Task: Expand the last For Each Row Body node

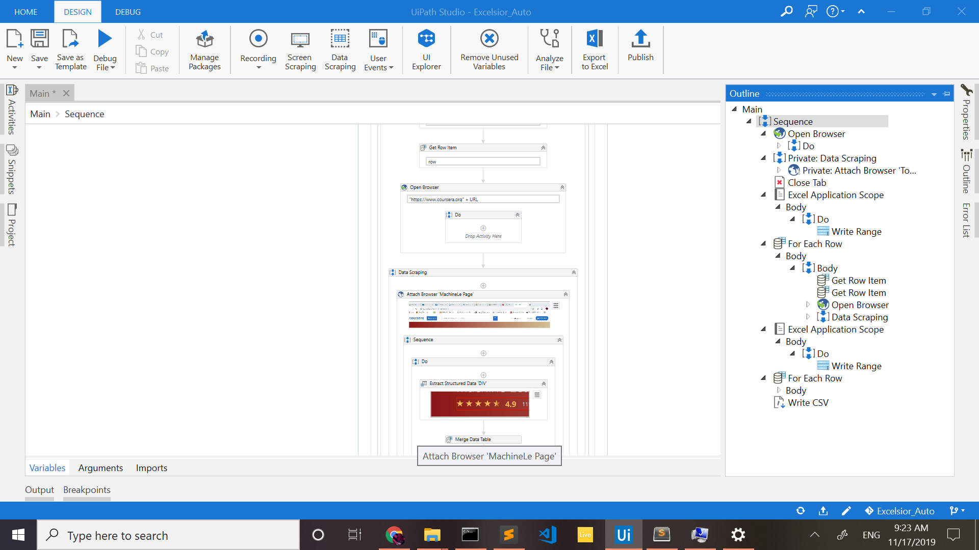Action: (779, 390)
